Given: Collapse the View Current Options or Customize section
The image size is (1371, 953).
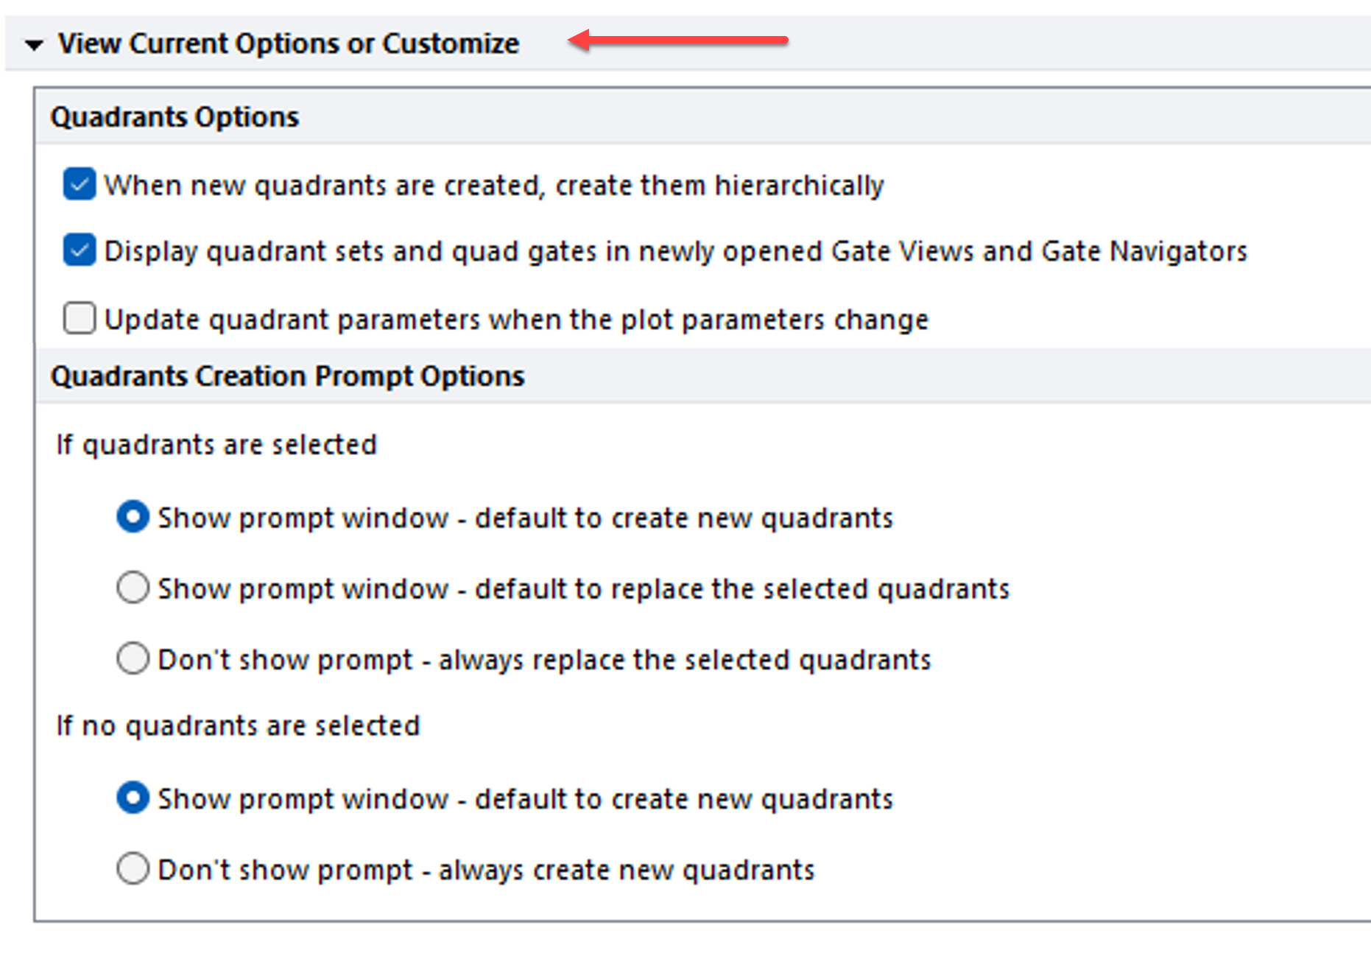Looking at the screenshot, I should pos(33,45).
